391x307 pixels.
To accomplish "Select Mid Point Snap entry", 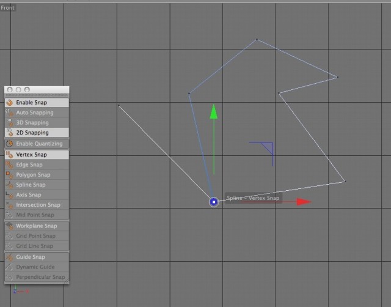I will [x=37, y=215].
